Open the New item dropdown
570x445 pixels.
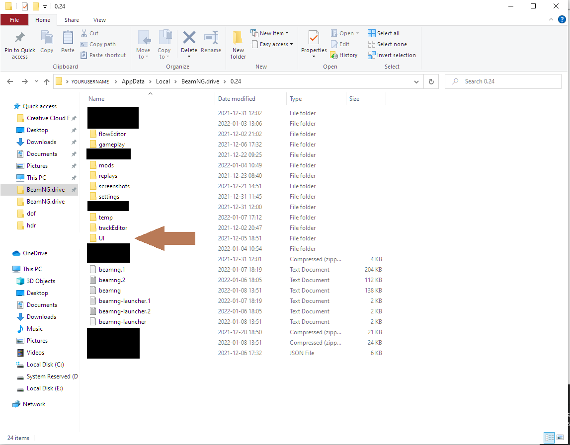(269, 33)
